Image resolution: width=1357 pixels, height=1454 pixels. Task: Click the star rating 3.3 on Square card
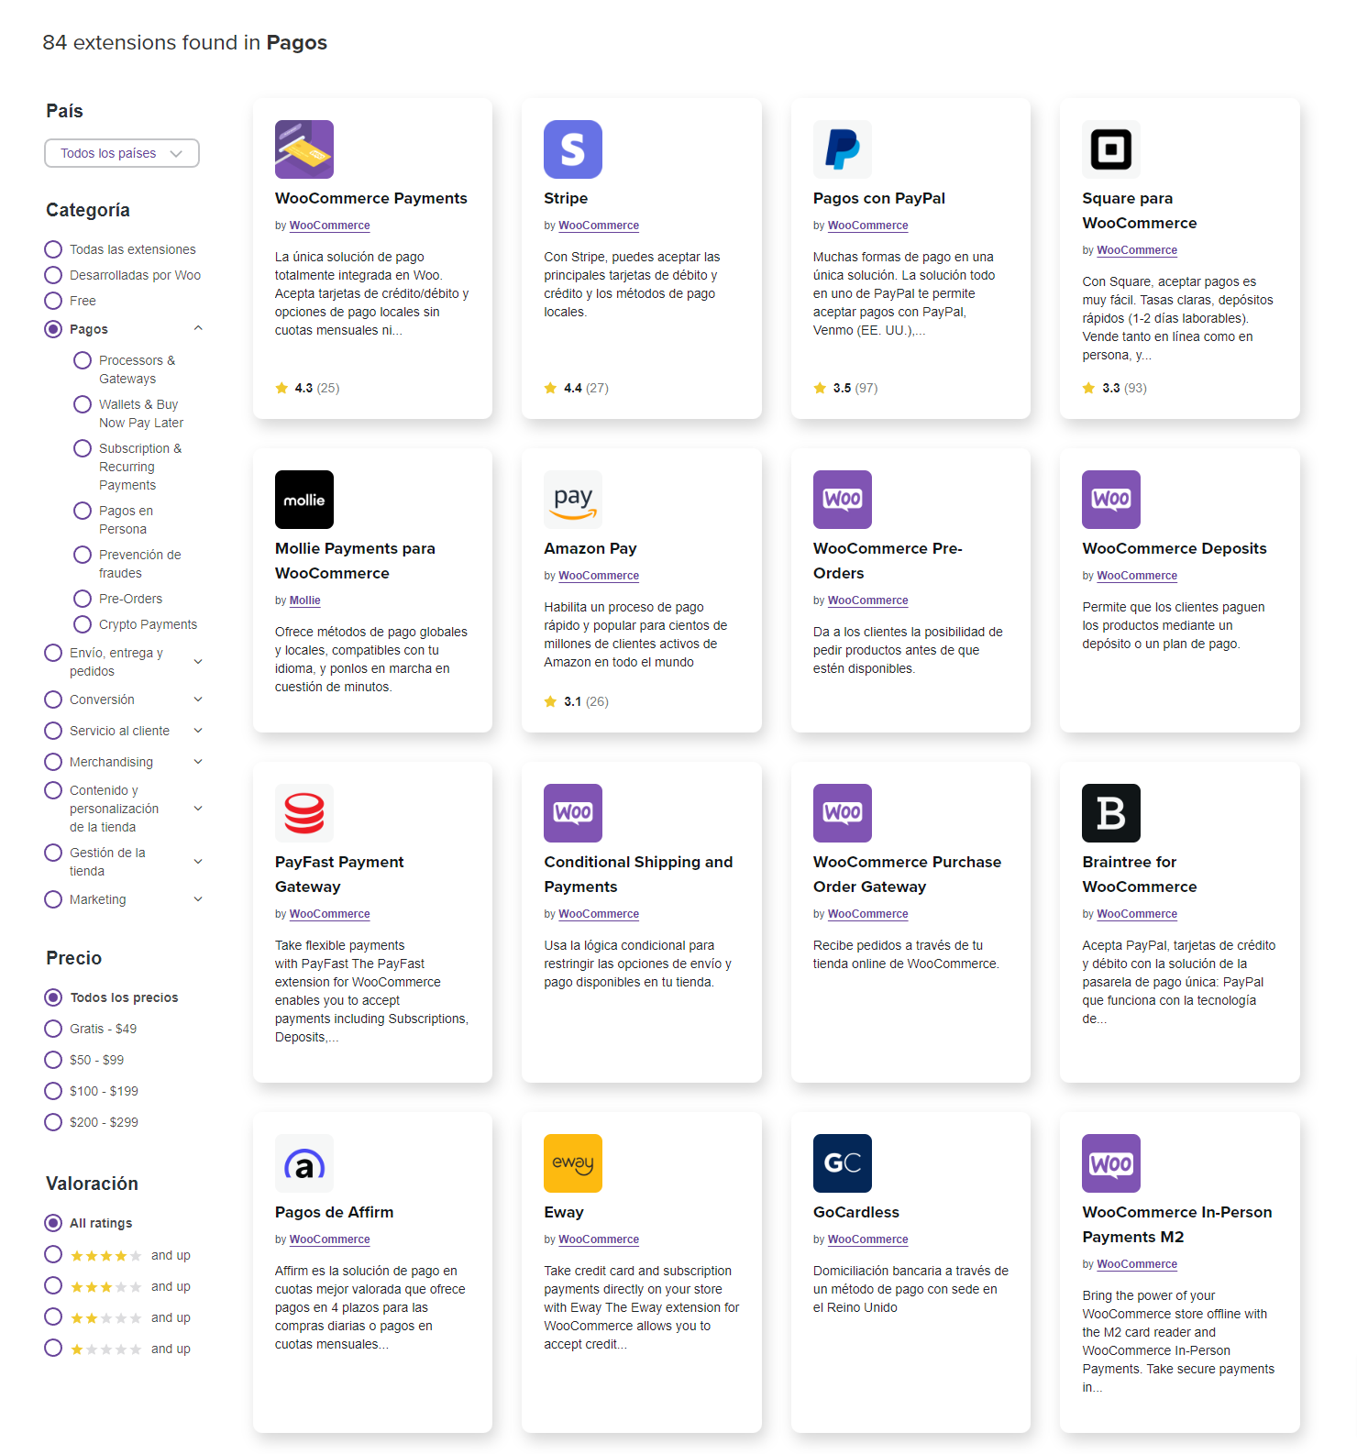[x=1114, y=388]
